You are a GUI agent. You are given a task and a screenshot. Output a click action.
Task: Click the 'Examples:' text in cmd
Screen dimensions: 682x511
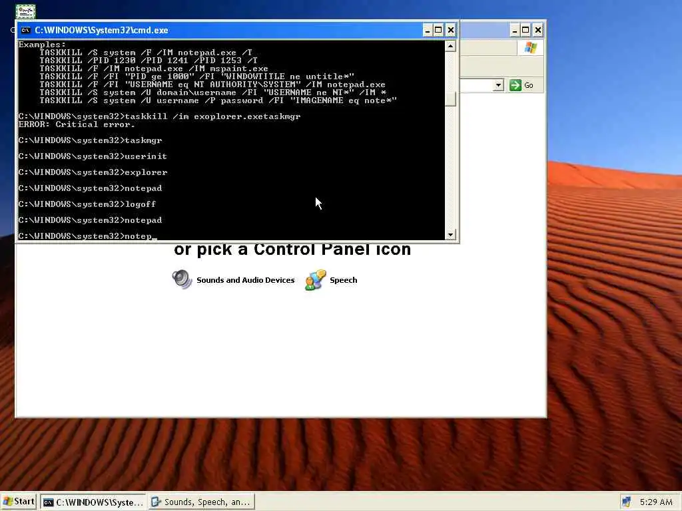[42, 45]
